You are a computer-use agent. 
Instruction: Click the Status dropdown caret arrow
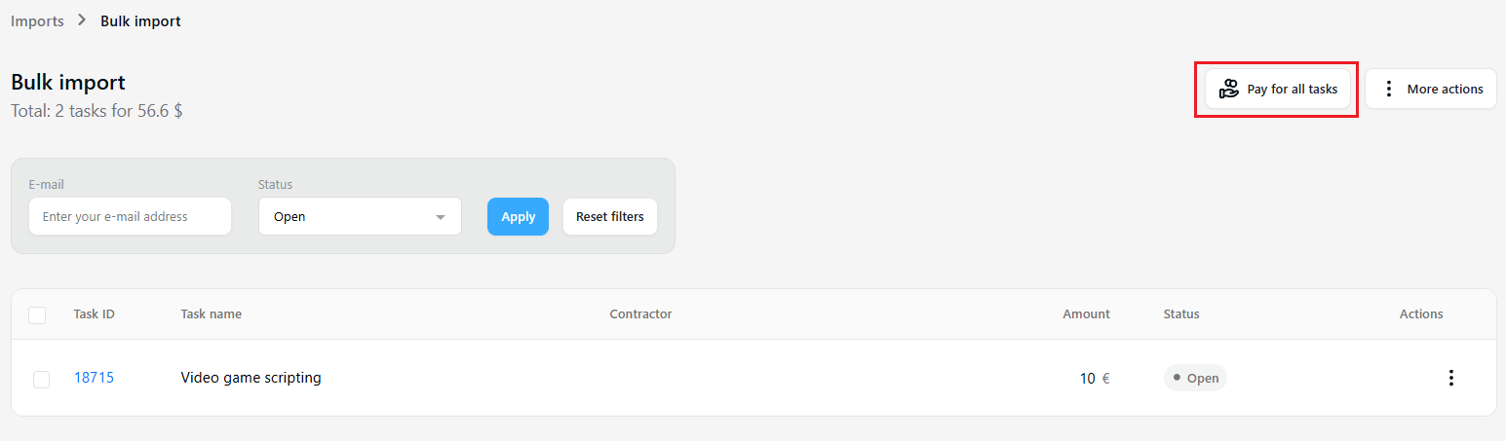click(441, 217)
